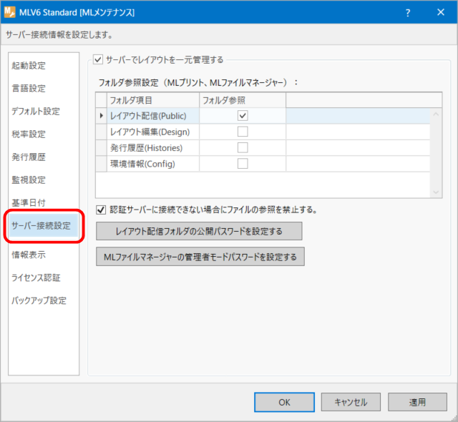Click レイアウト配信フォルダの公開パスワードを設定する button
458x422 pixels.
199,231
